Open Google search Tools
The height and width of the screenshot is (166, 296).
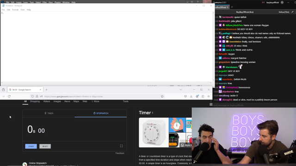(126, 101)
